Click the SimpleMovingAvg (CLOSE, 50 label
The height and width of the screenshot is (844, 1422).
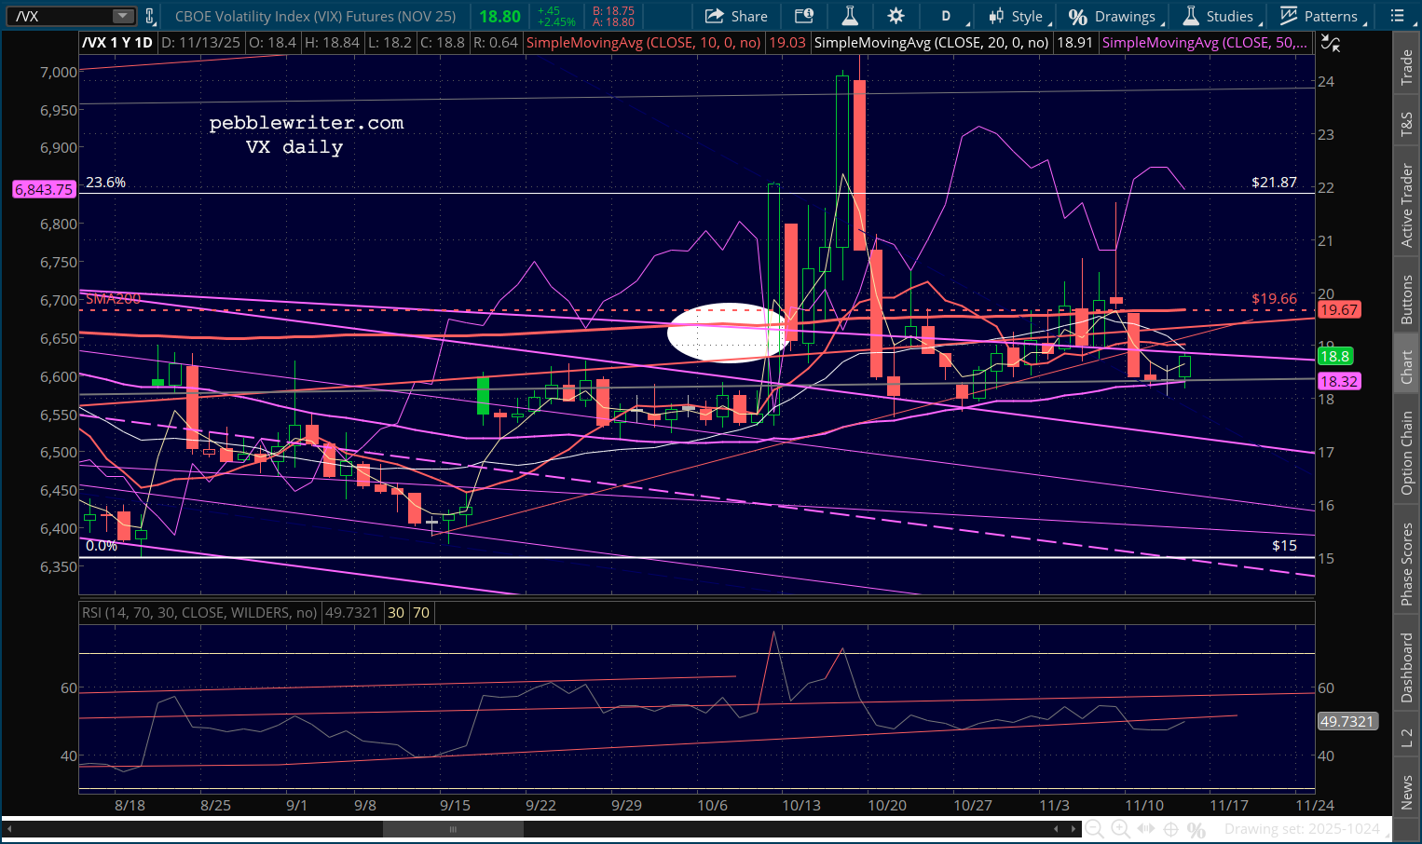coord(1205,43)
